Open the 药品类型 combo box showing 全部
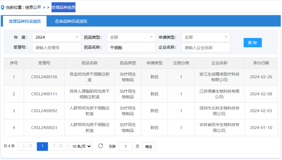Screen dimensions: 282x160 click(131, 37)
